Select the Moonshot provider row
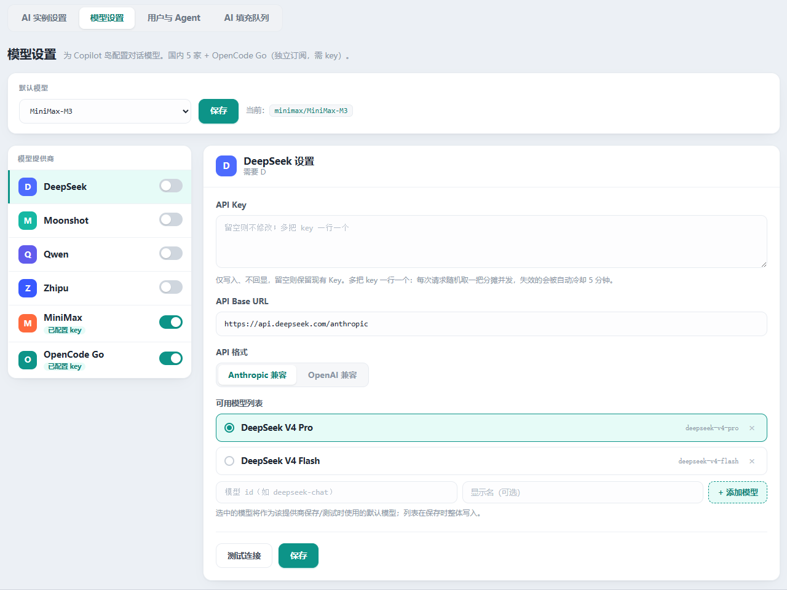This screenshot has width=787, height=590. [100, 221]
